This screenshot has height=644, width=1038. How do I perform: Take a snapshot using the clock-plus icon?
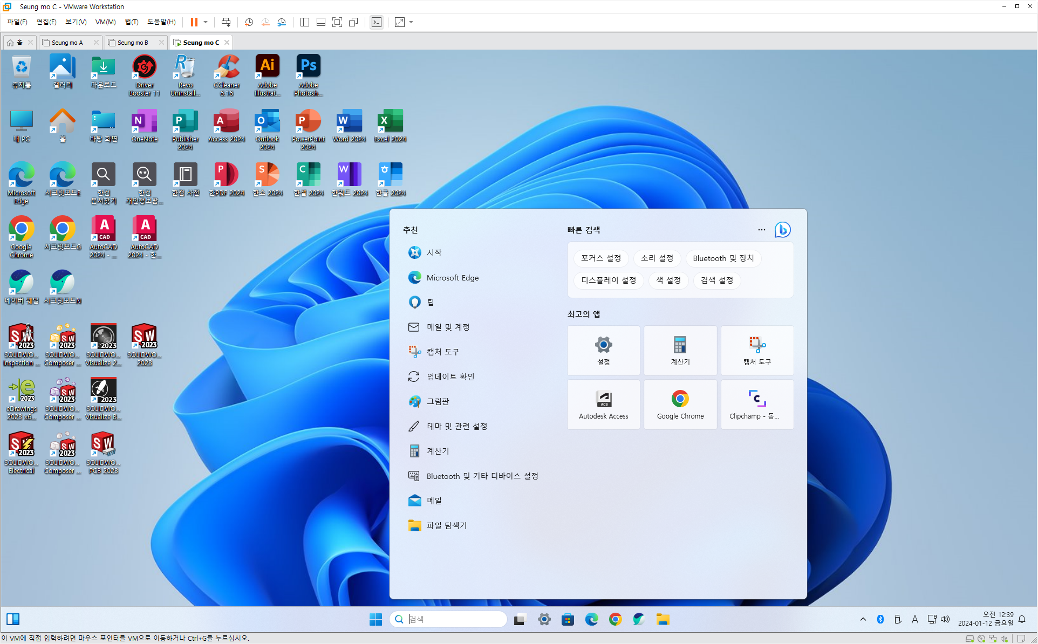pyautogui.click(x=249, y=22)
